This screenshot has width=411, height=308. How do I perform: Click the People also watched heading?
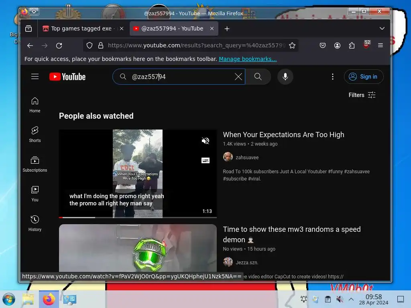(x=96, y=116)
